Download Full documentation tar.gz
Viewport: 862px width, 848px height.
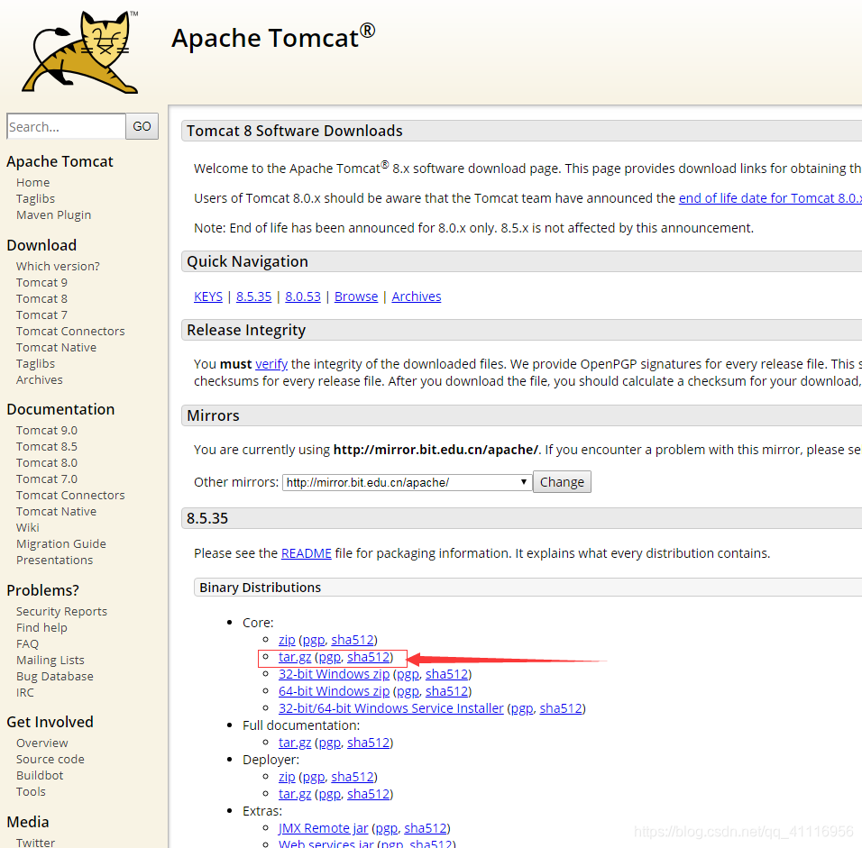(x=295, y=743)
